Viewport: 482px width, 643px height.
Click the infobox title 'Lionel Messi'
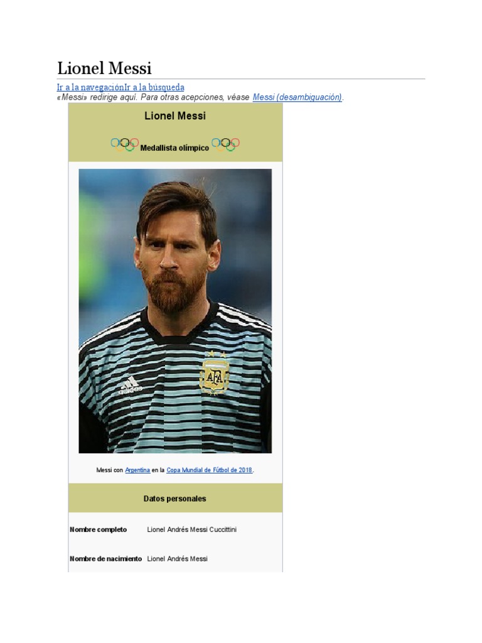[175, 116]
